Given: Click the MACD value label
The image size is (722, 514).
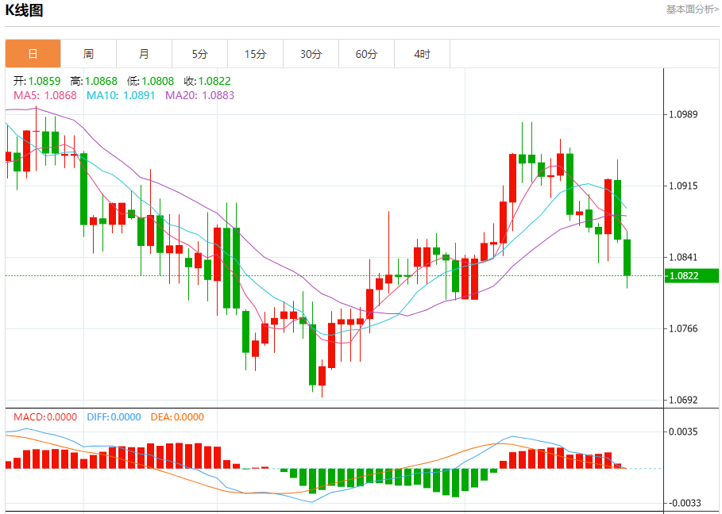Looking at the screenshot, I should click(x=45, y=417).
